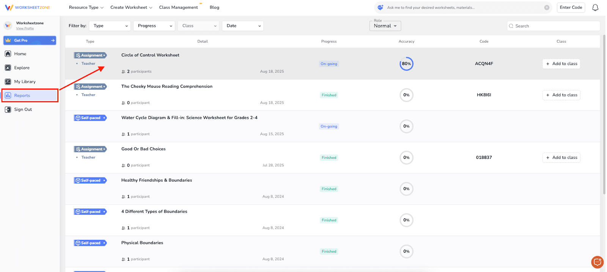This screenshot has width=607, height=272.
Task: Add to class for code HK8I6I
Action: click(561, 95)
